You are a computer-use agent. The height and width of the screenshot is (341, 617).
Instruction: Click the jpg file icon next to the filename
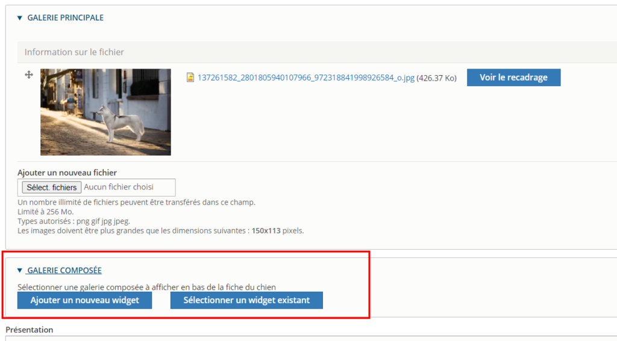pyautogui.click(x=190, y=78)
